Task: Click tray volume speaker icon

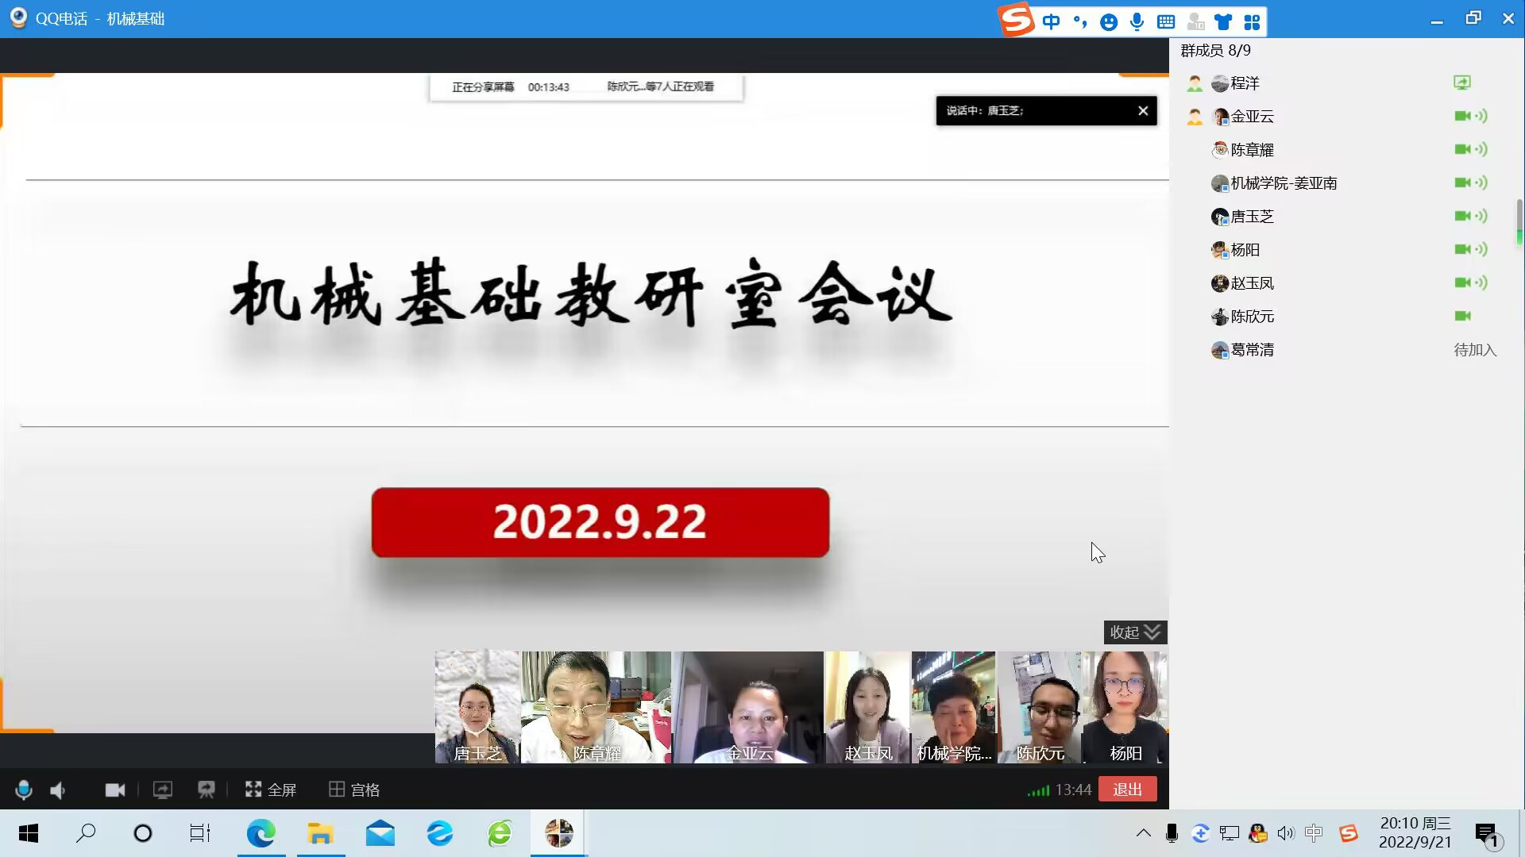Action: click(1285, 833)
